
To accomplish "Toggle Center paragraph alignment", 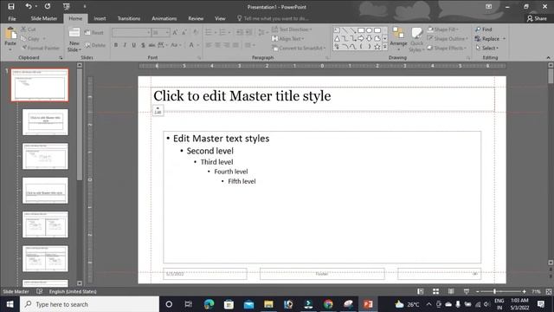I will [217, 45].
